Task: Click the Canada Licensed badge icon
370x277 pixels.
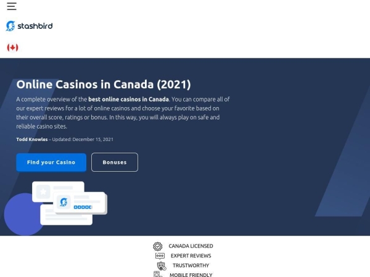Action: [x=158, y=246]
